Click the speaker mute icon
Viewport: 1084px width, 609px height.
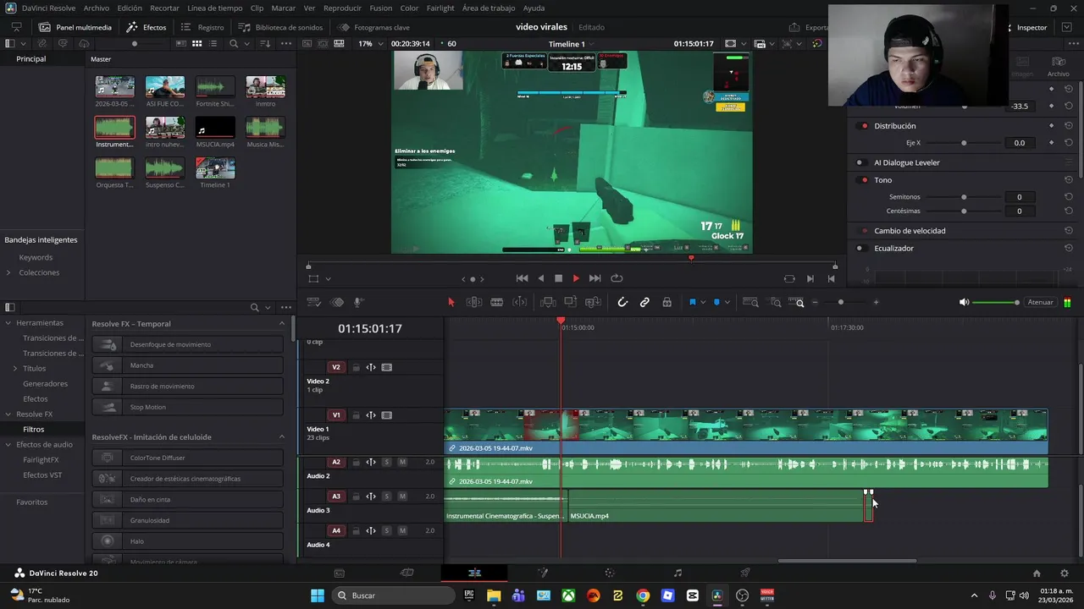(964, 302)
